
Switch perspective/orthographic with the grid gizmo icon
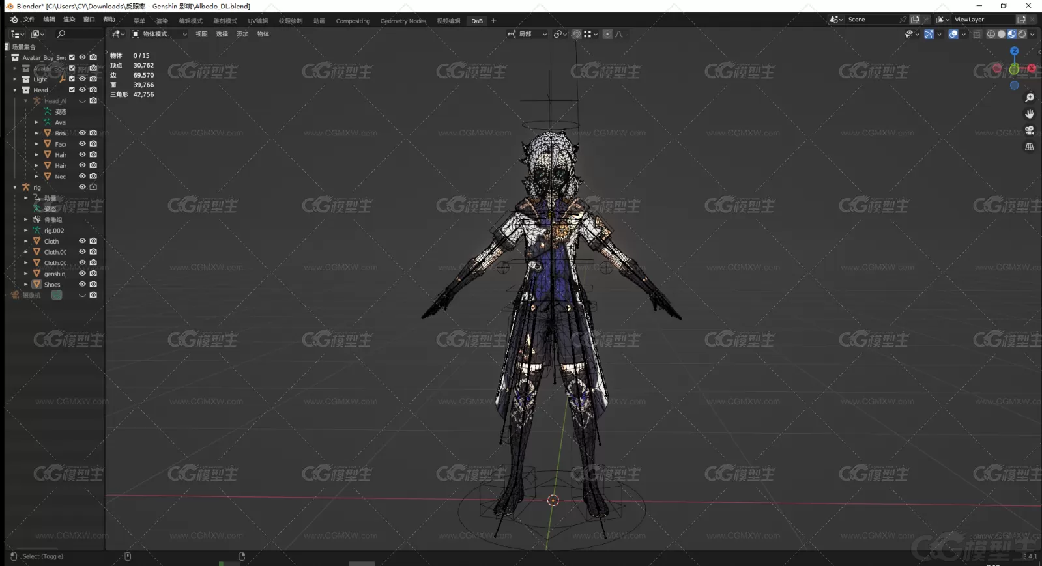tap(1030, 147)
